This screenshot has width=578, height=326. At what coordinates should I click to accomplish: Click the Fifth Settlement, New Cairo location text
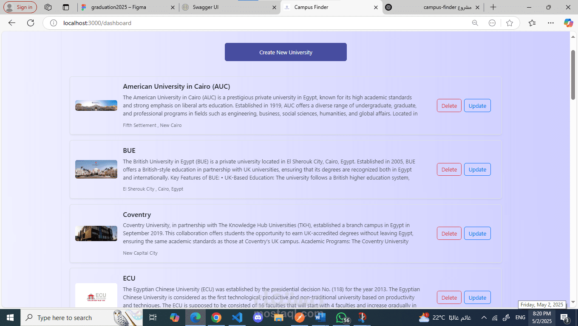[x=152, y=125]
